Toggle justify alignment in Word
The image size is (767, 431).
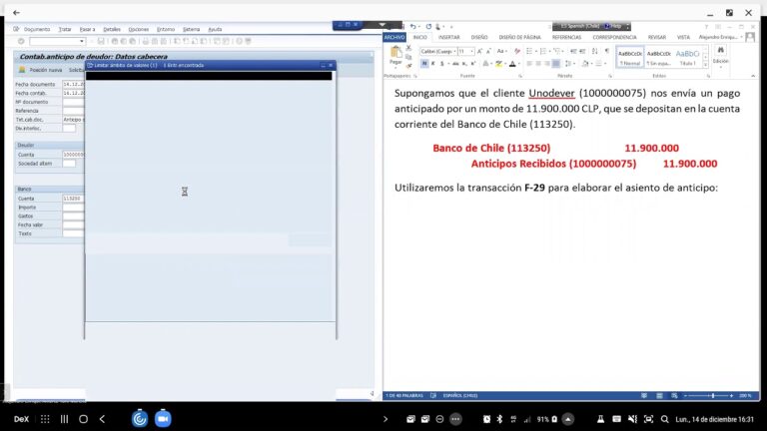[556, 64]
